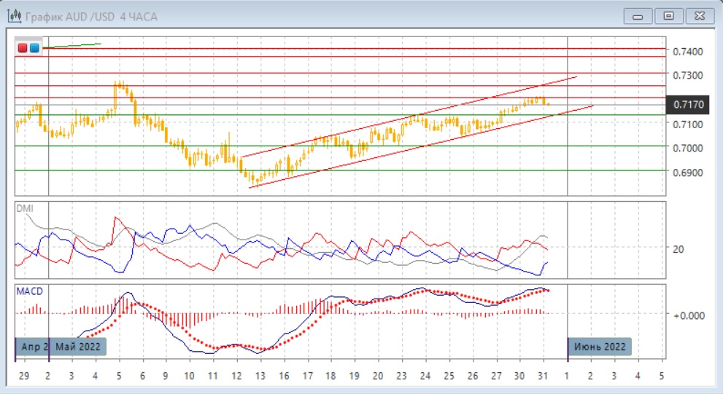Click the MACD +0.000 zero level label
The height and width of the screenshot is (394, 723).
coord(688,315)
